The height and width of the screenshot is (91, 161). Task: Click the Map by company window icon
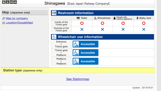coord(4,19)
